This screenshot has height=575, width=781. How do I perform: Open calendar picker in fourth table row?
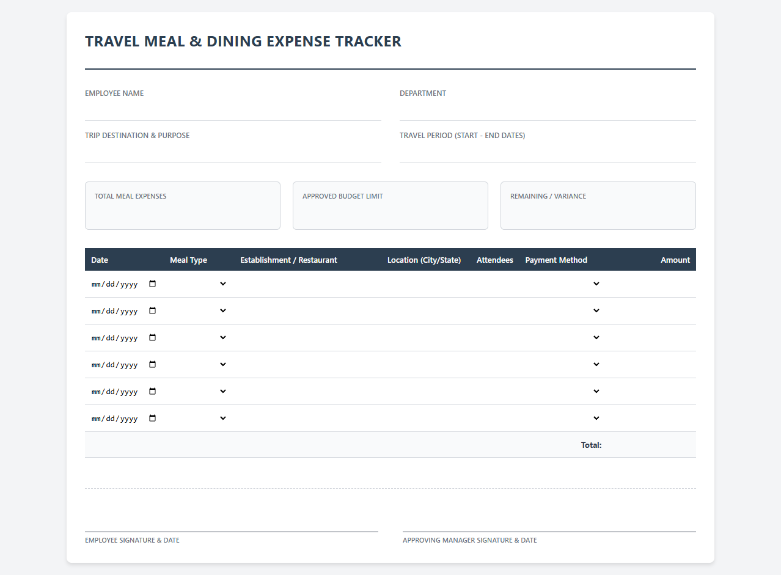(153, 364)
